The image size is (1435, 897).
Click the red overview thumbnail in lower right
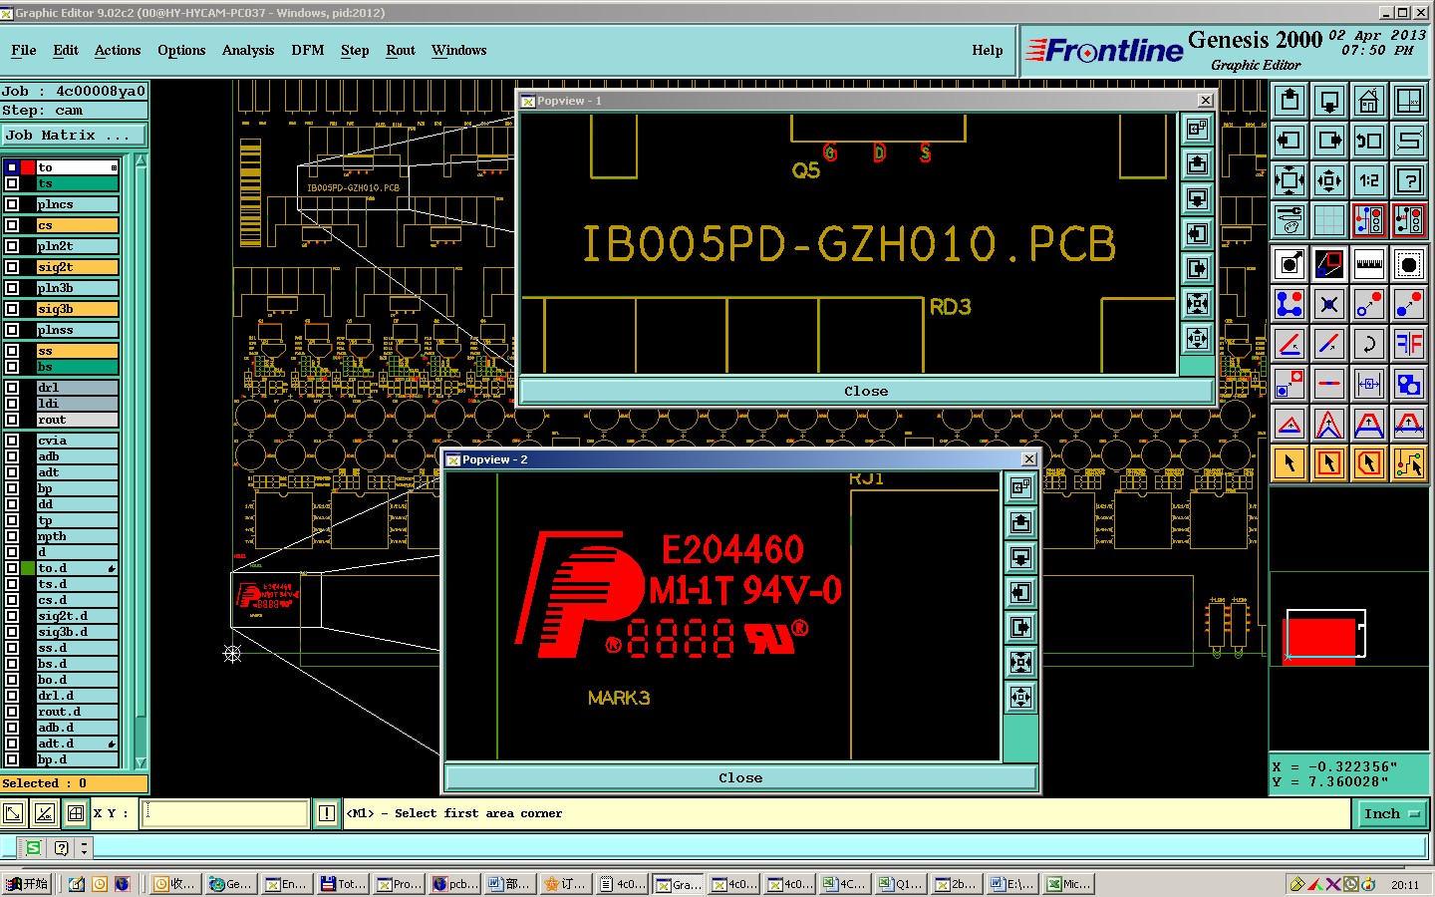click(x=1321, y=640)
